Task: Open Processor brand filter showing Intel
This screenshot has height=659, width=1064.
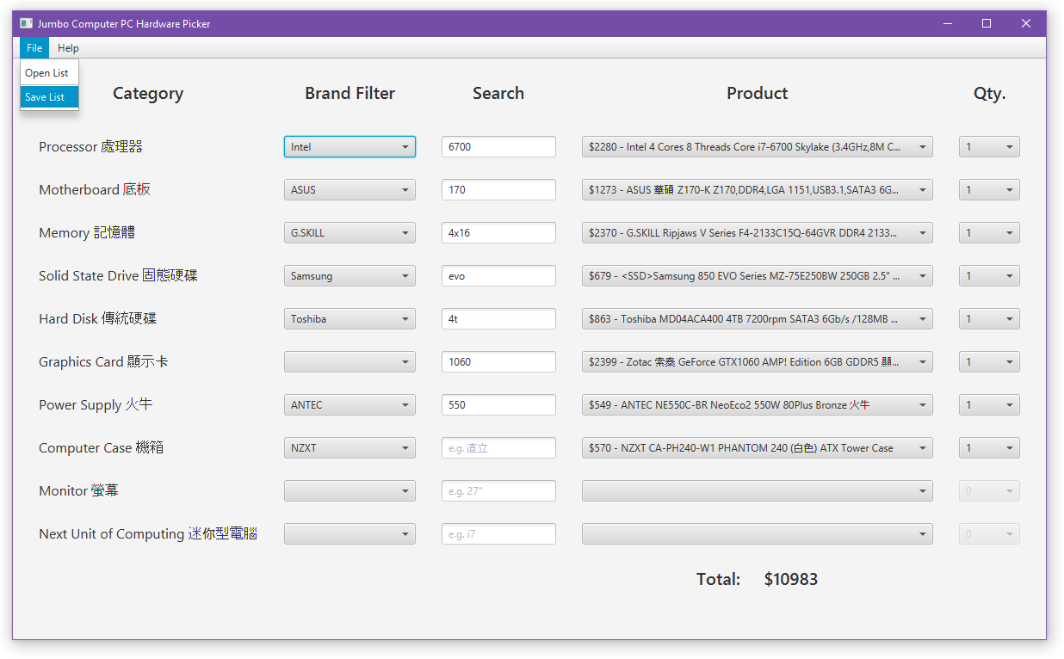Action: click(x=350, y=147)
